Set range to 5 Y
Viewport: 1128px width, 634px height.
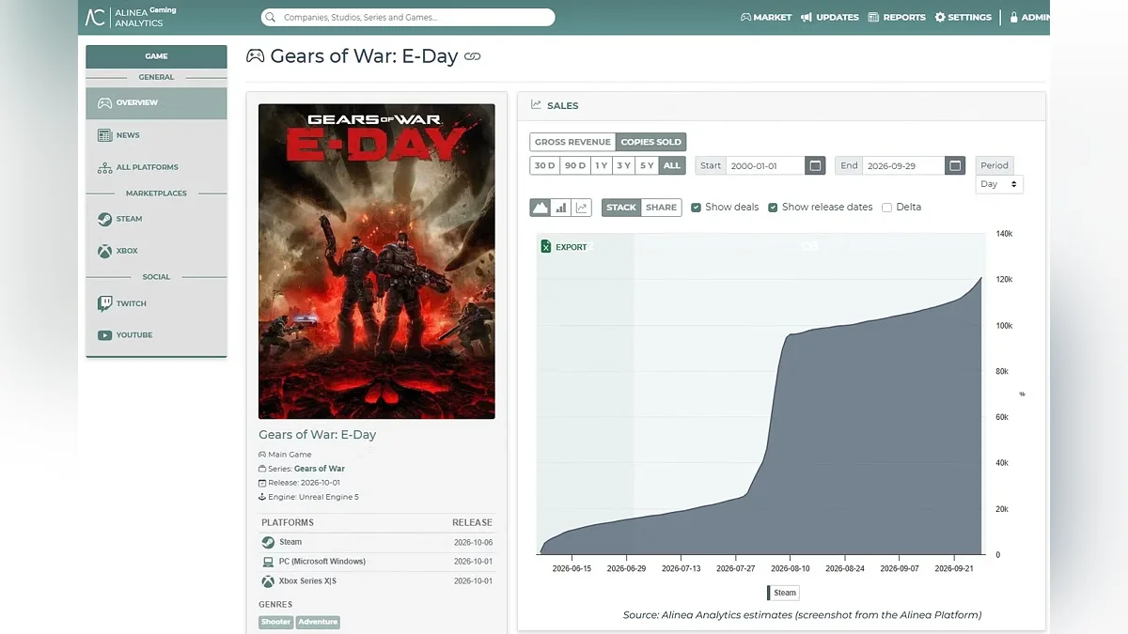(x=646, y=165)
